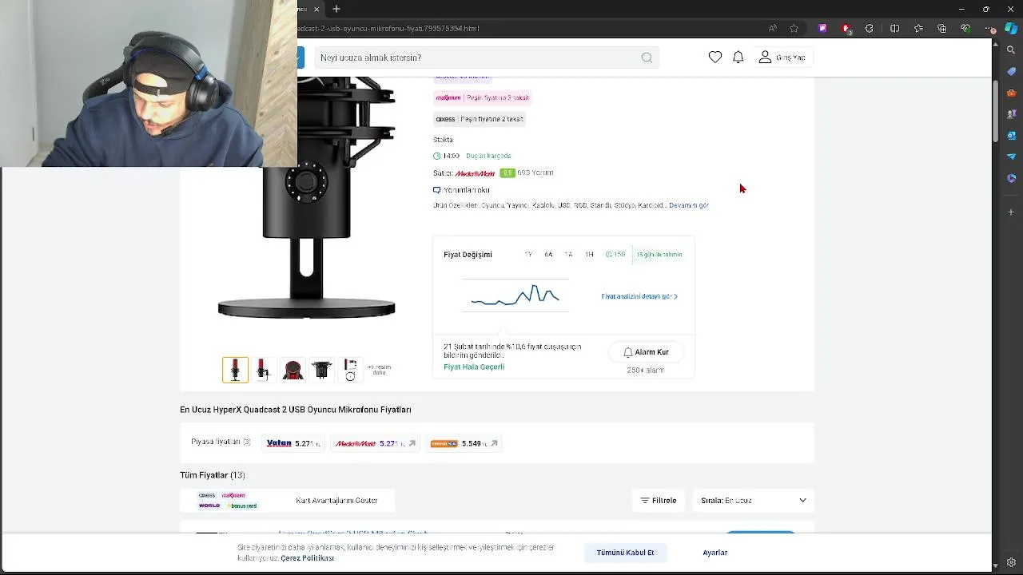Click price change sparkline chart

click(515, 296)
